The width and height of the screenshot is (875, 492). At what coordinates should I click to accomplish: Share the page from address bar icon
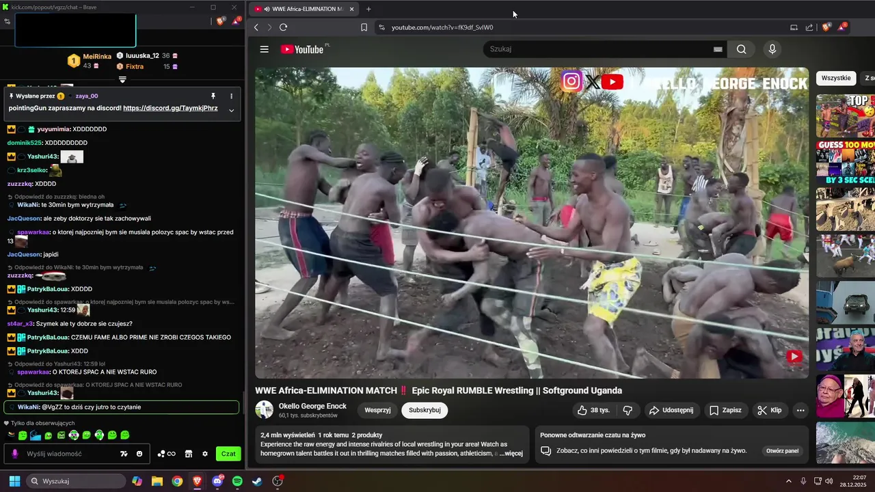click(x=809, y=27)
